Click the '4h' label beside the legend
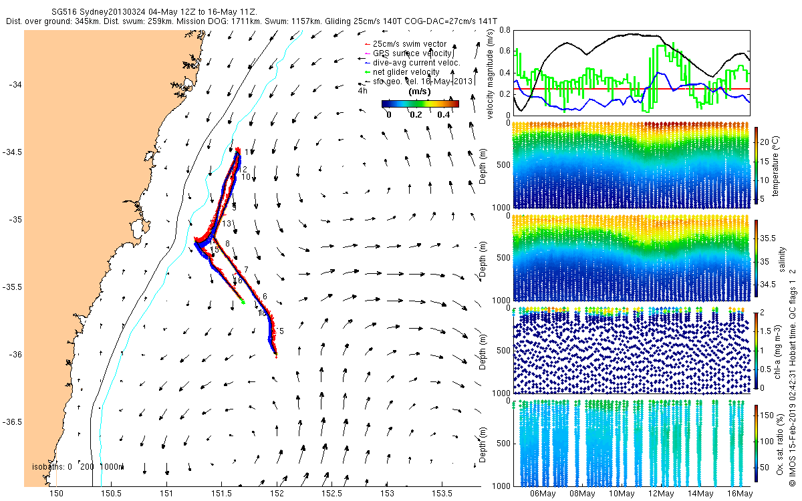Screen dimensions: 802x501 (x=363, y=90)
